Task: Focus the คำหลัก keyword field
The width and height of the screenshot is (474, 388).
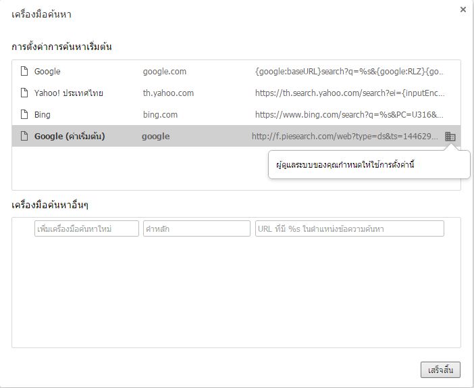Action: click(x=196, y=228)
